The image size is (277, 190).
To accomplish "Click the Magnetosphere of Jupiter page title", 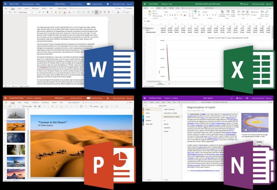I will pyautogui.click(x=201, y=107).
